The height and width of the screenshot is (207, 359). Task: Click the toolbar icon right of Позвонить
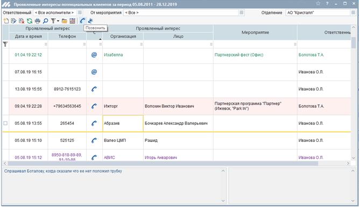pyautogui.click(x=90, y=21)
